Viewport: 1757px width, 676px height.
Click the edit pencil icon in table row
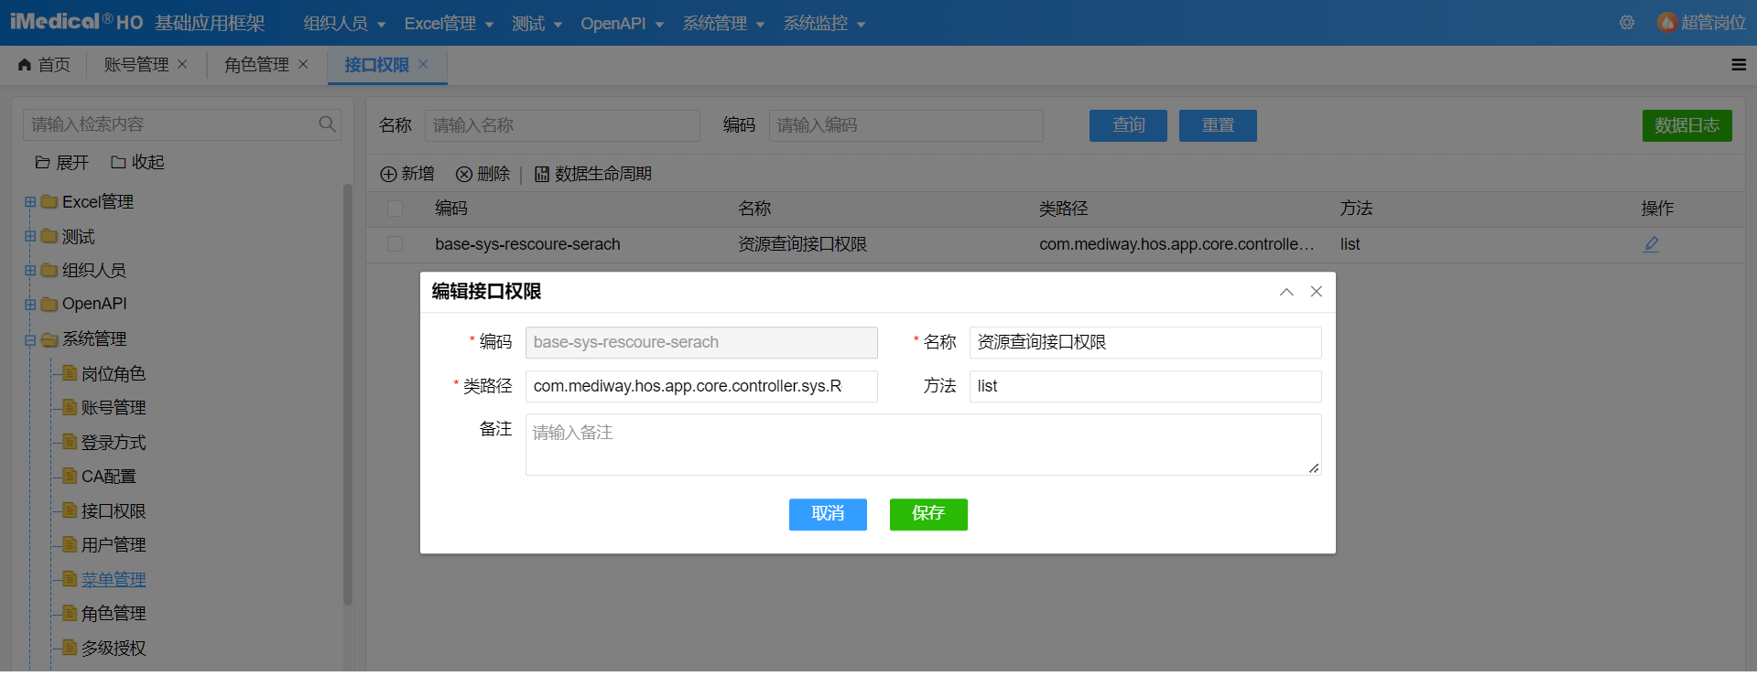click(1651, 244)
